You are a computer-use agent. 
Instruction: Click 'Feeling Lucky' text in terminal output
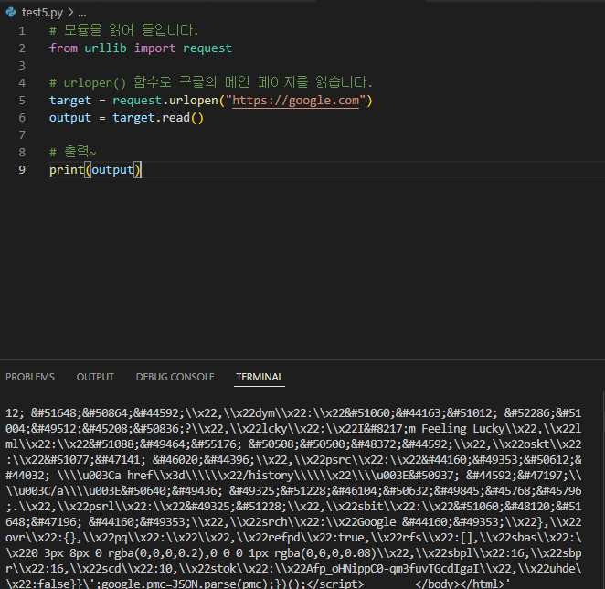[463, 429]
